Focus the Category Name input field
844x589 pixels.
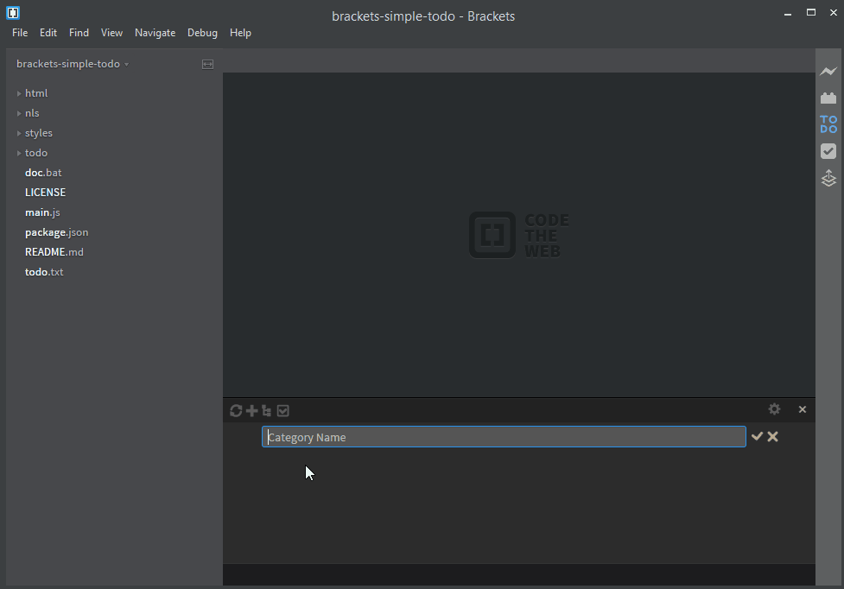[x=504, y=437]
